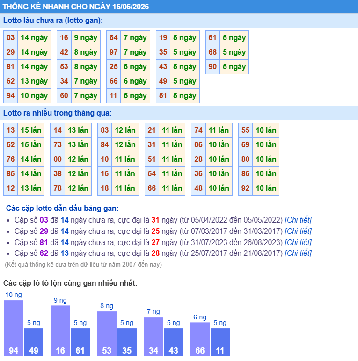Select number 74 in frequent lotto table
Viewport: 358px width, 361px height.
[x=198, y=130]
